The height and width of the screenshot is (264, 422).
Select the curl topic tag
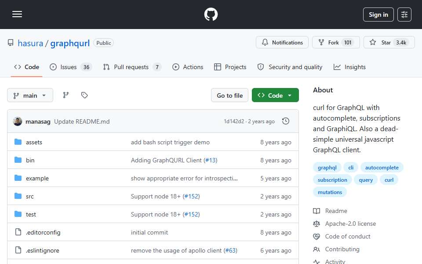pyautogui.click(x=389, y=180)
